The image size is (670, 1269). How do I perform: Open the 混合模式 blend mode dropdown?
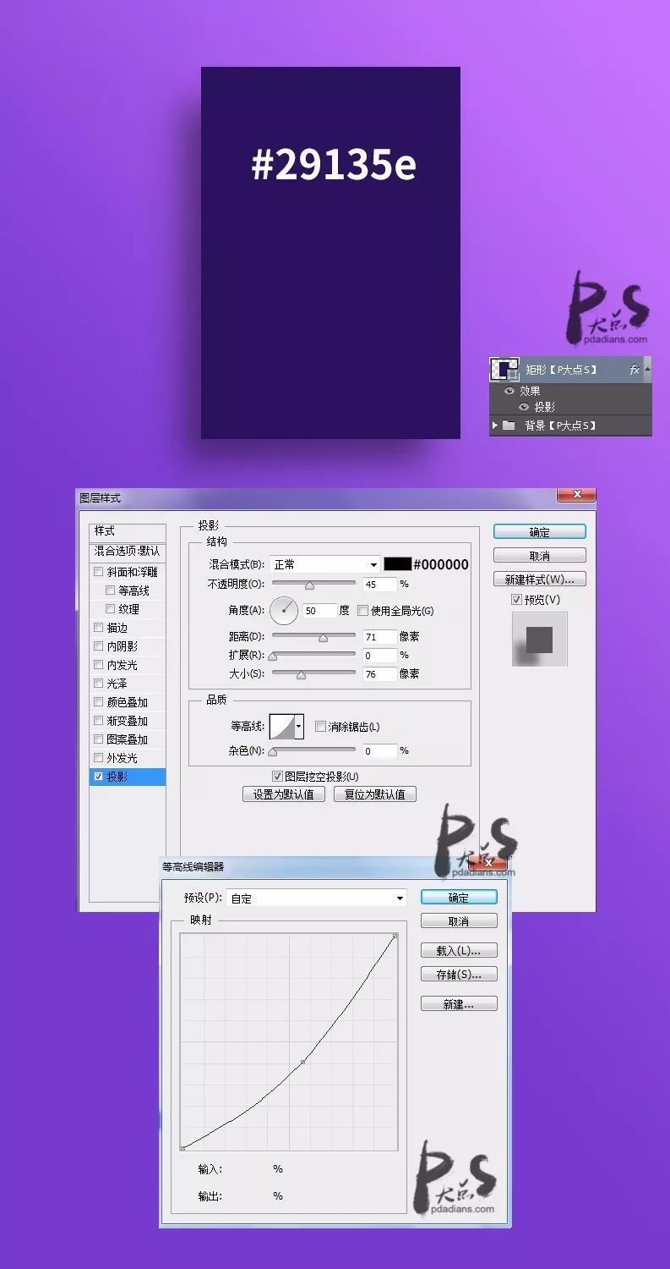click(x=325, y=564)
